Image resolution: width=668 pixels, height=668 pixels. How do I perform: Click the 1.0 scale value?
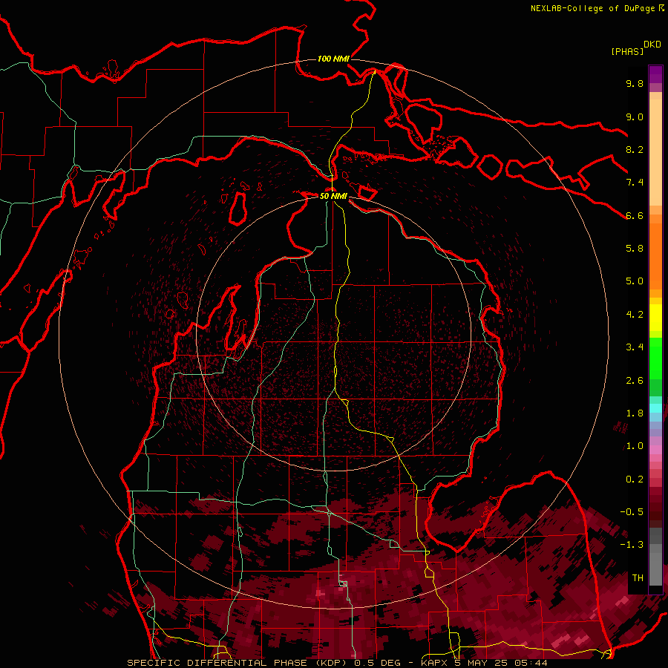[x=635, y=446]
